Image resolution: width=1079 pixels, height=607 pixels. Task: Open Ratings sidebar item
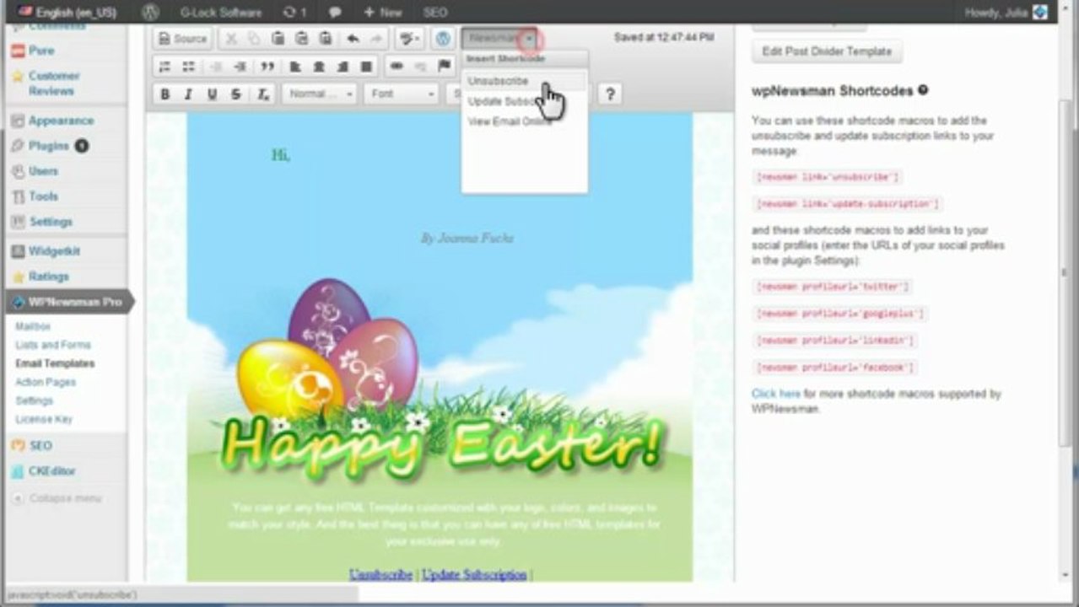click(48, 277)
